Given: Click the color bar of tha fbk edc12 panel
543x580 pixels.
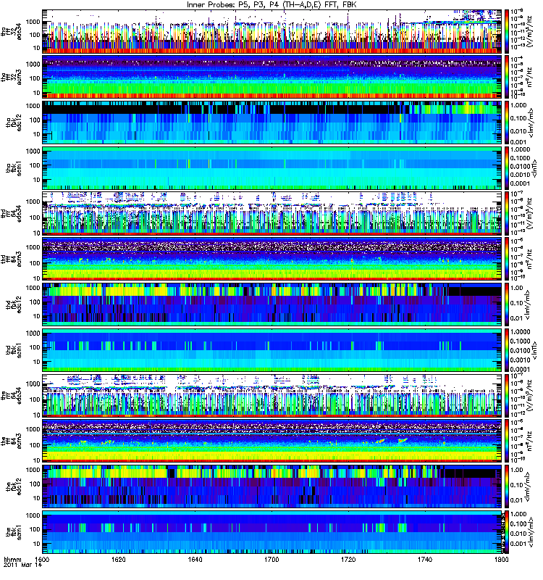Looking at the screenshot, I should pyautogui.click(x=506, y=123).
